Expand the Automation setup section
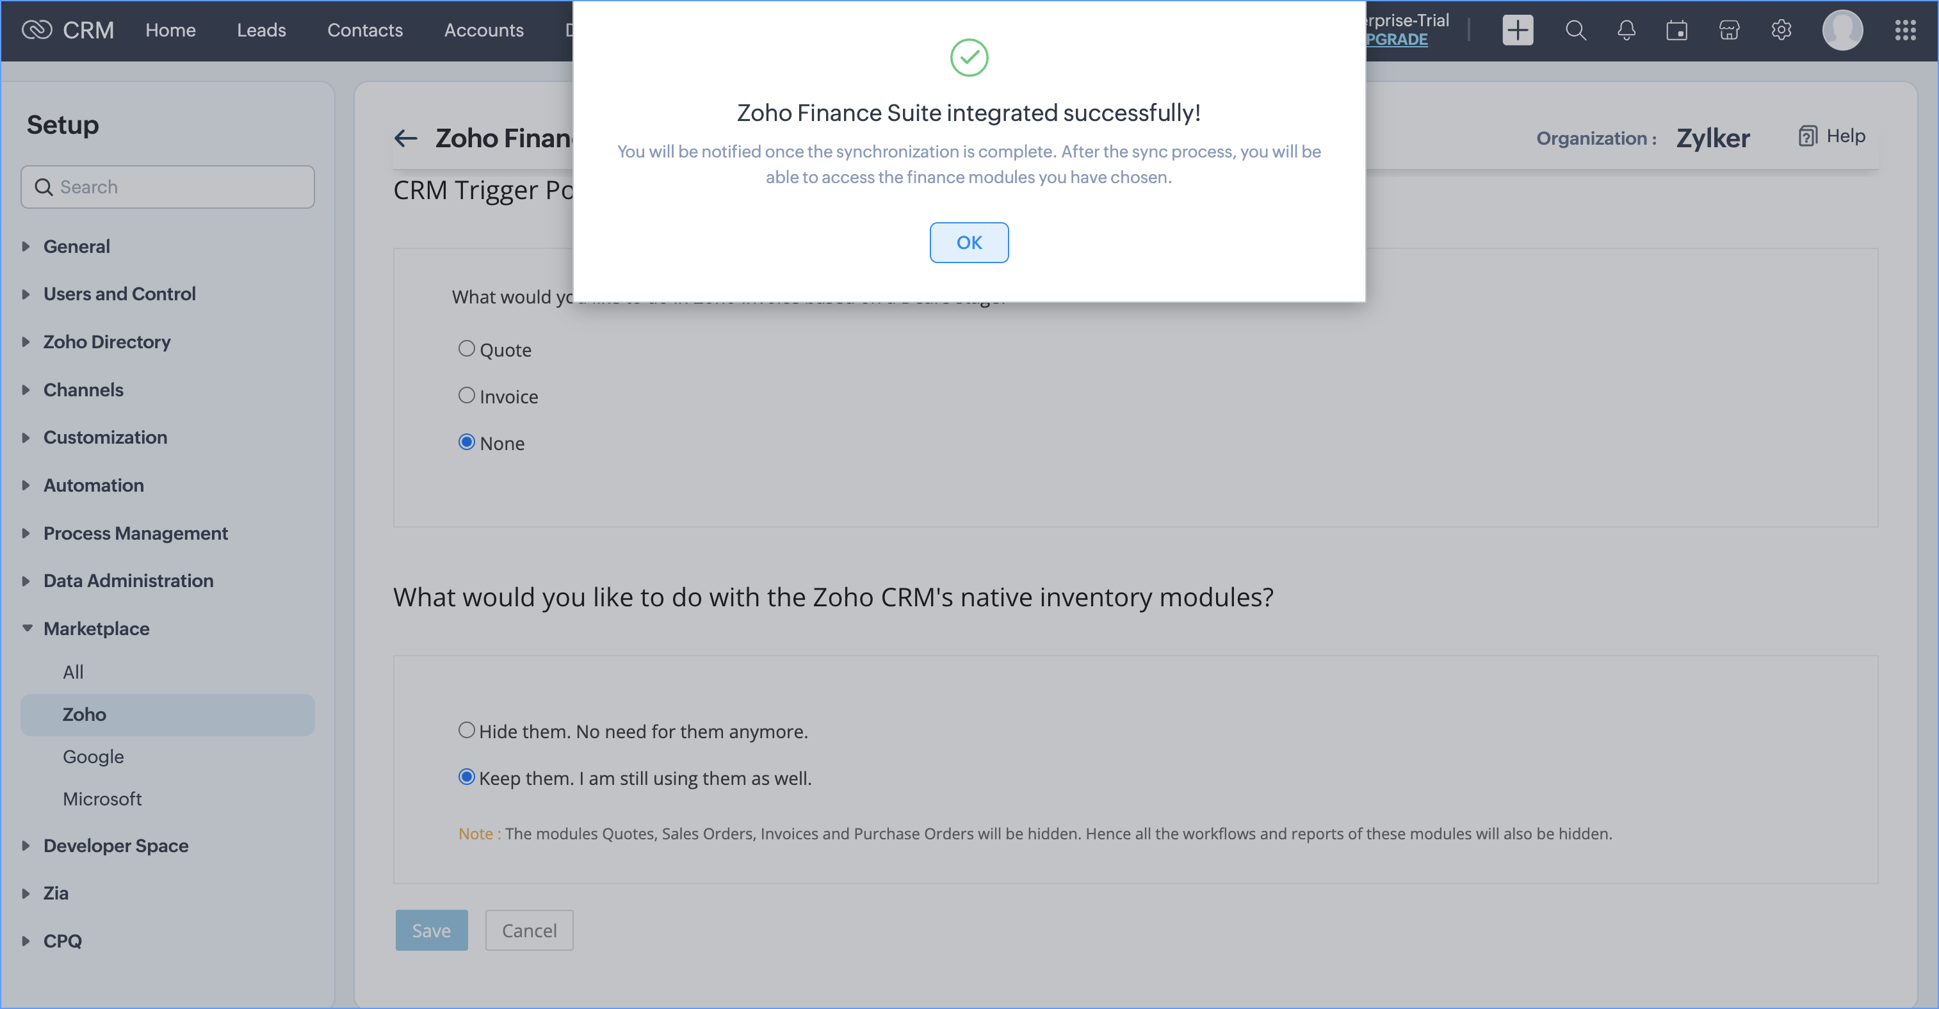Screen dimensions: 1939x1009 [x=93, y=485]
